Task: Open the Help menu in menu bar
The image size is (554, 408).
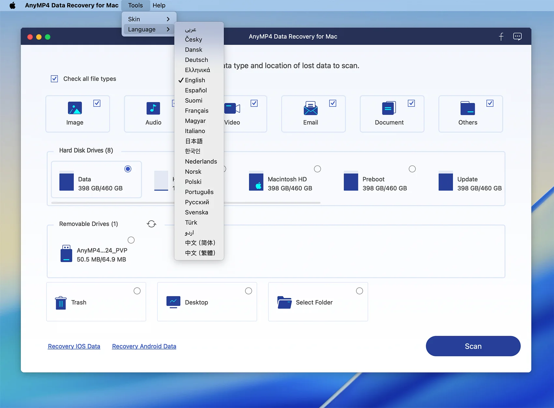Action: click(159, 6)
